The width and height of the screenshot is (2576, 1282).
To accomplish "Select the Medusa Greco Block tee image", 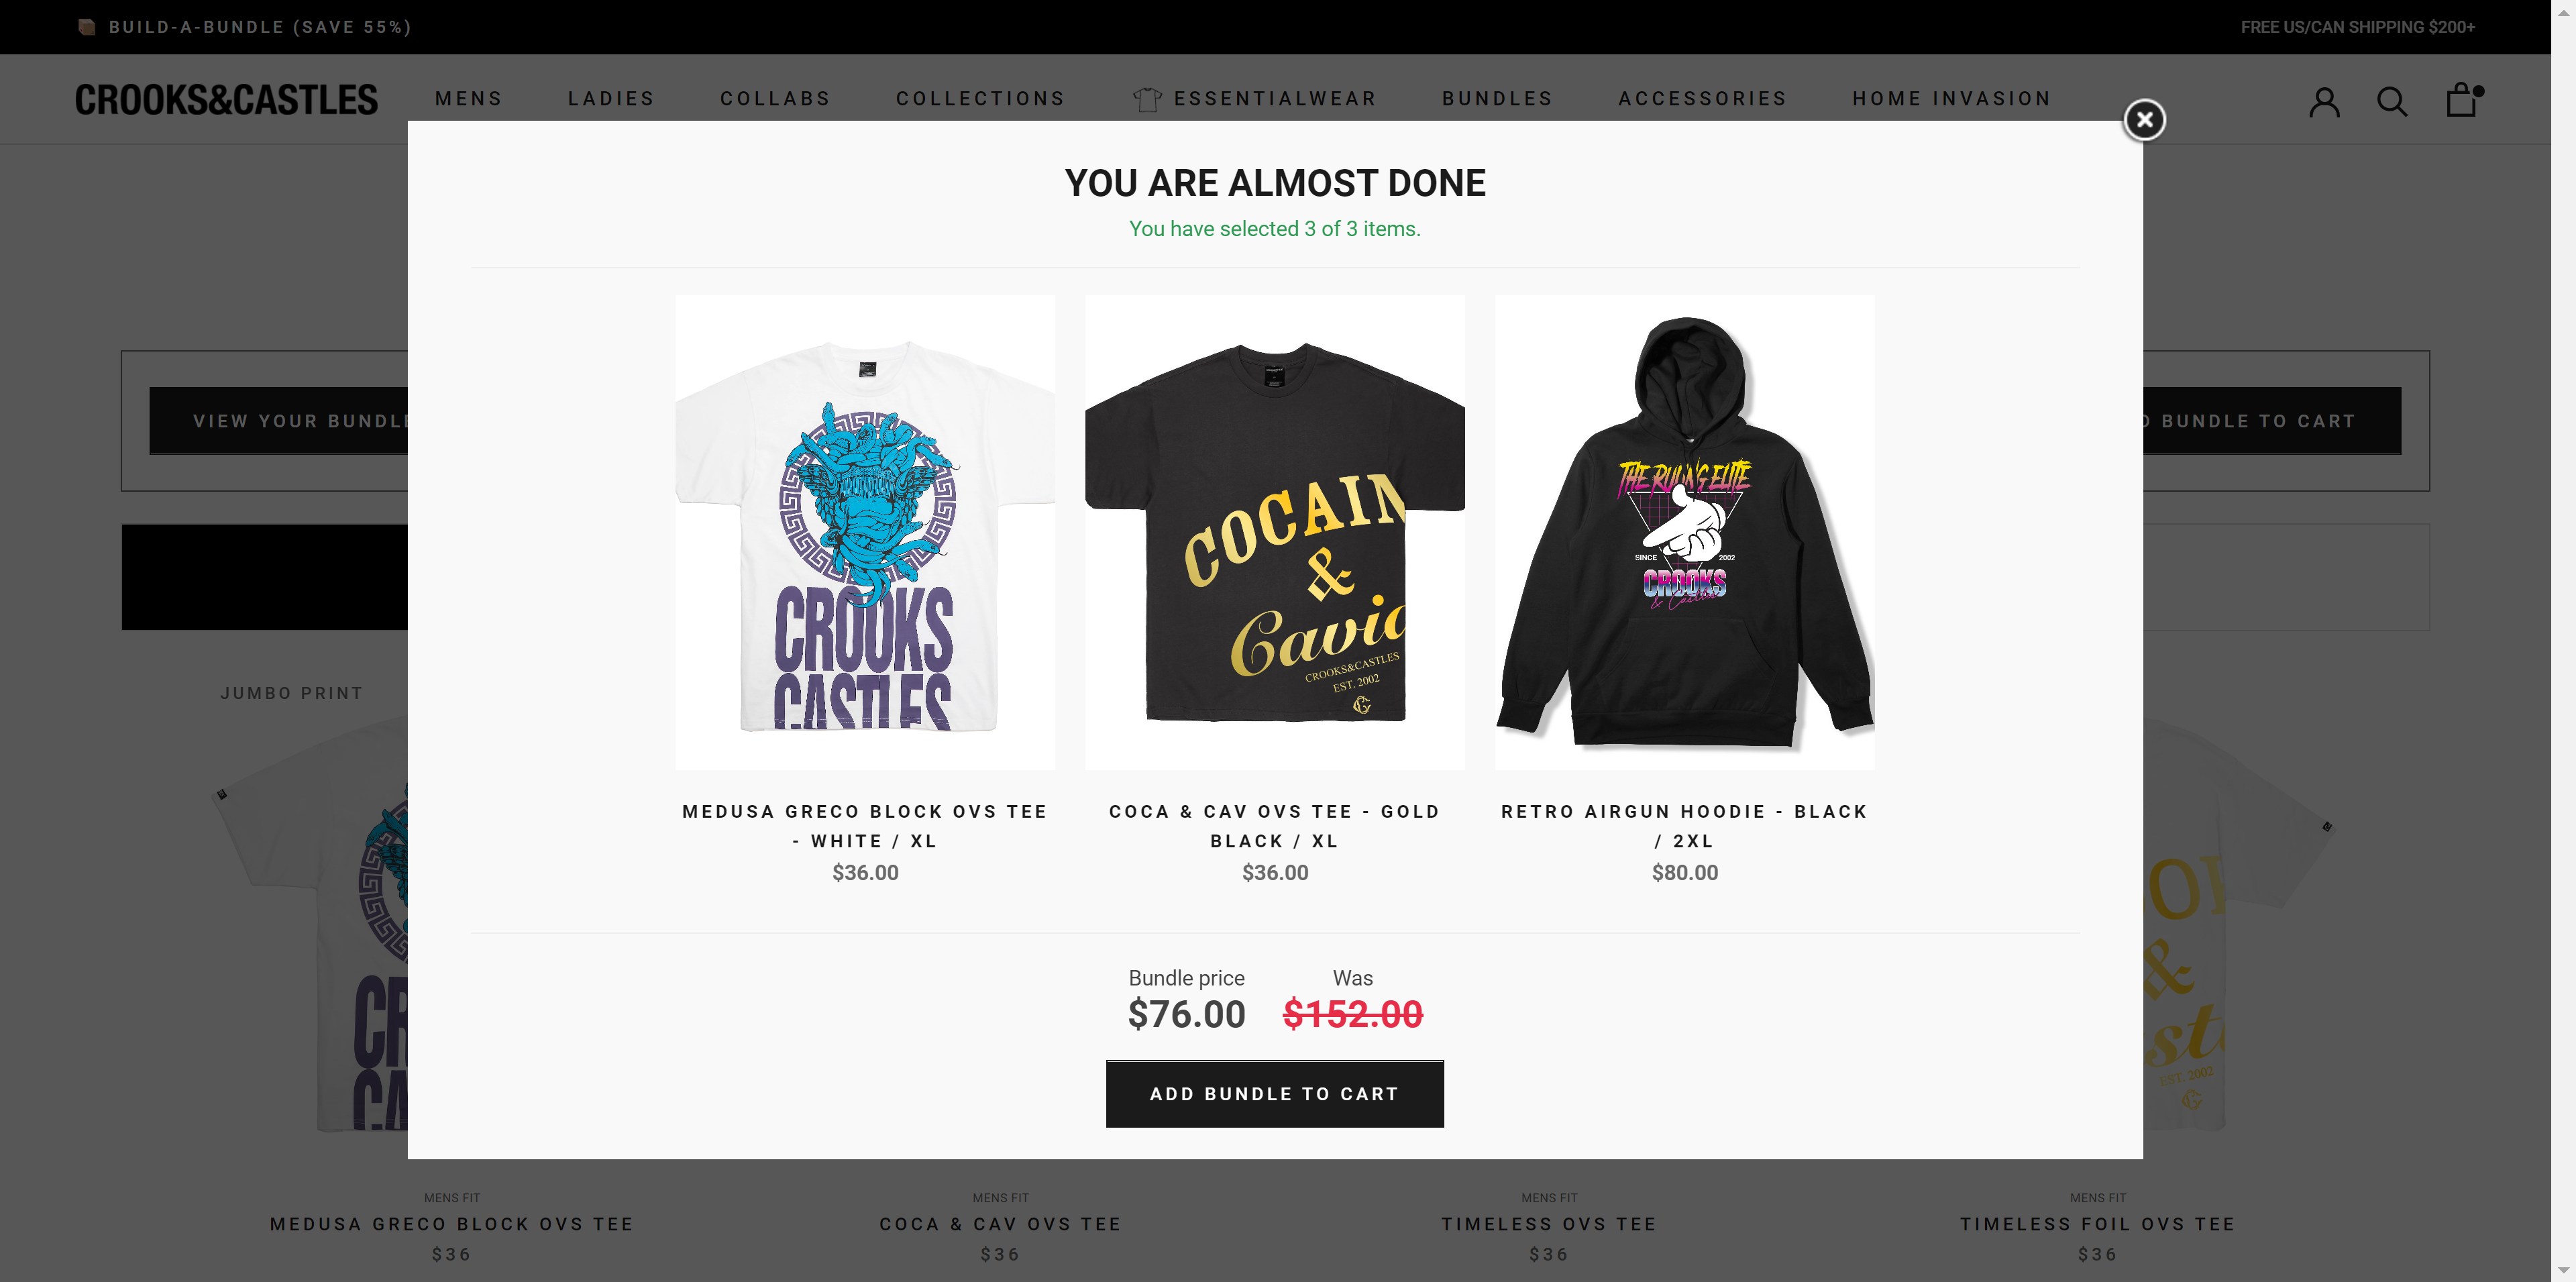I will coord(865,532).
